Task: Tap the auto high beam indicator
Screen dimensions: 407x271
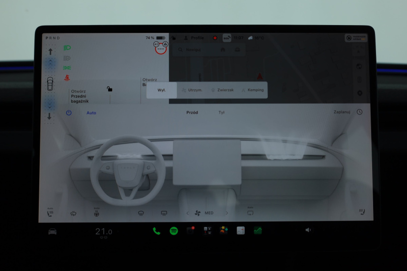Action: tap(67, 58)
